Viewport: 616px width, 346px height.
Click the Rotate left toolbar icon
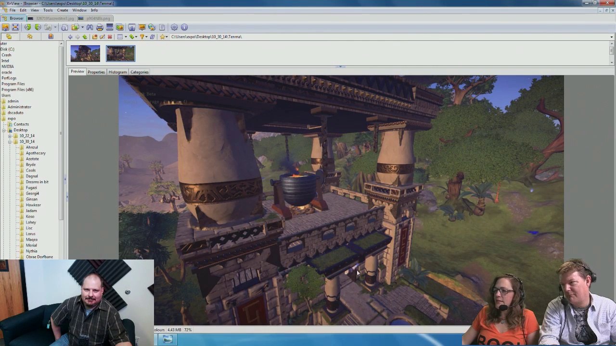coord(28,27)
